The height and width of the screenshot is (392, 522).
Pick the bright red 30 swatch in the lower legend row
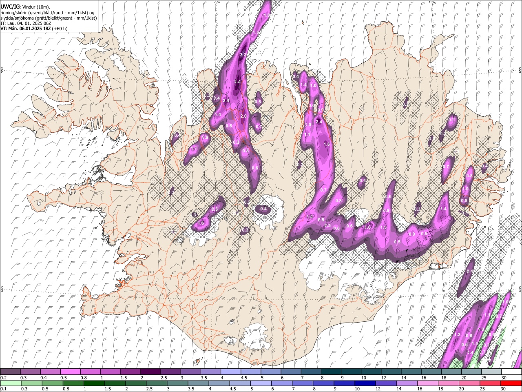[511, 383]
